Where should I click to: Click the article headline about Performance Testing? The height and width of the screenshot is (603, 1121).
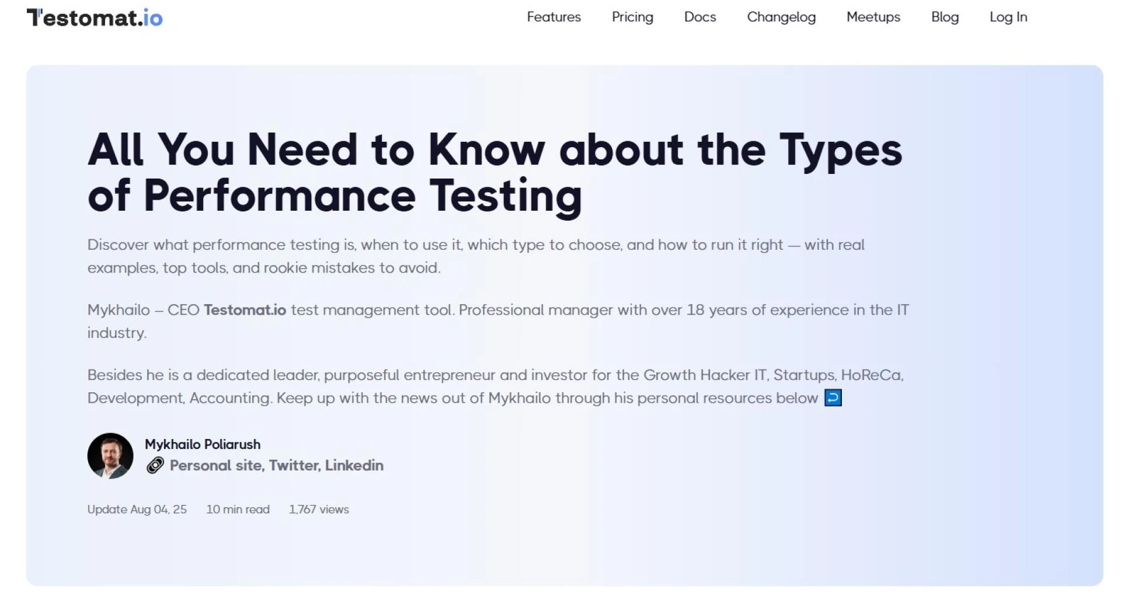pos(495,171)
